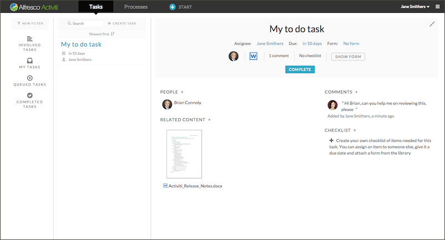445x240 pixels.
Task: Click the expand task view icon
Action: click(432, 24)
